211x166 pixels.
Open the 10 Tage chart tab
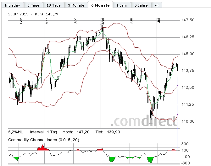point(53,5)
